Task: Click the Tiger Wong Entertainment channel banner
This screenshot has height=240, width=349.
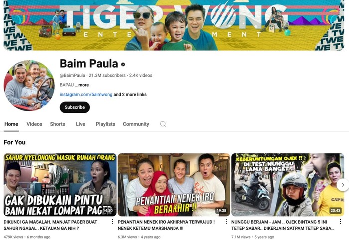Action: point(174,25)
